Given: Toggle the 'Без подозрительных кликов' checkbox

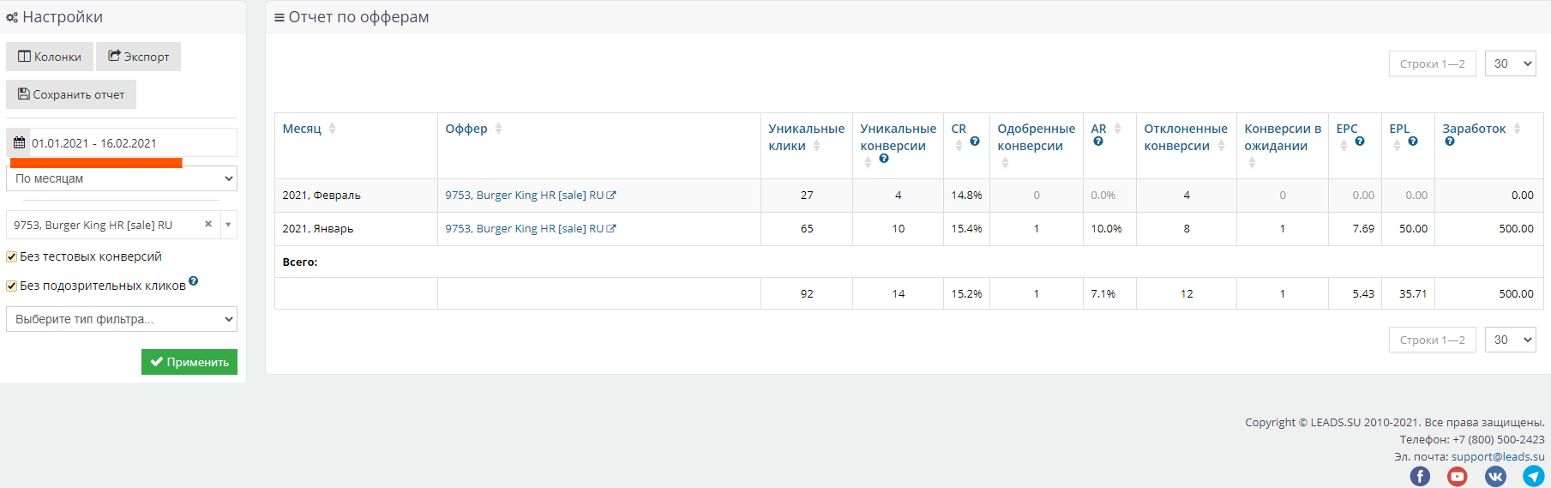Looking at the screenshot, I should pyautogui.click(x=12, y=286).
